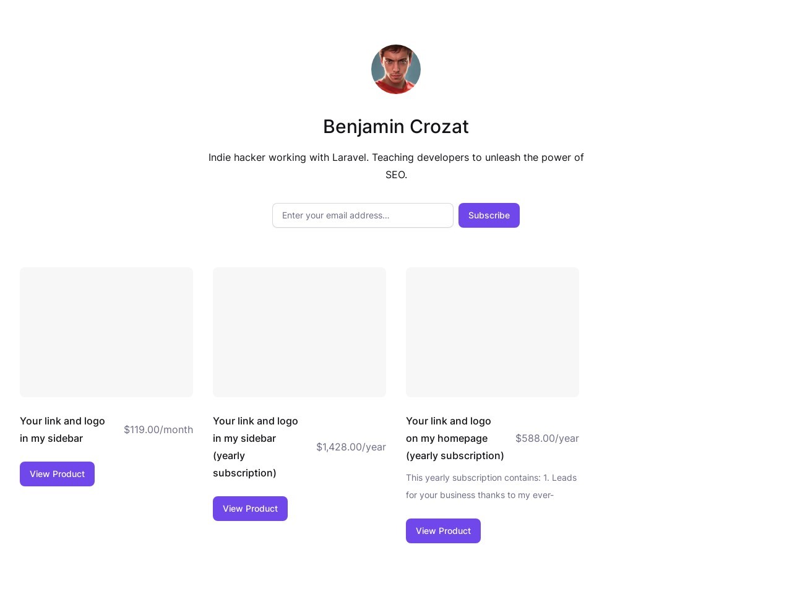Image resolution: width=792 pixels, height=594 pixels.
Task: Click the 'This yearly subscription contains' description
Action: (492, 486)
